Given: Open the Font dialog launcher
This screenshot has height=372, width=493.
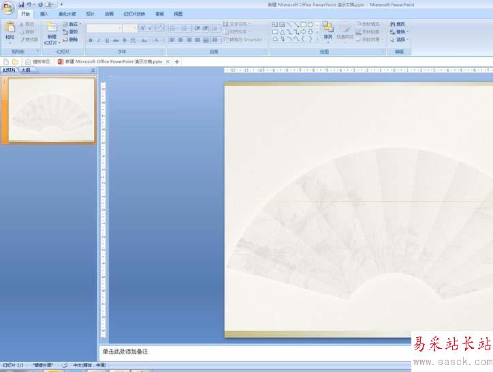Looking at the screenshot, I should point(163,51).
